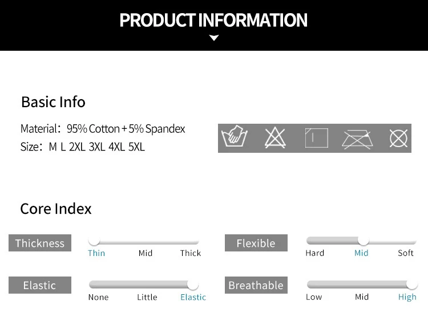Click the Breathable slider knob
428x321 pixels.
(x=412, y=285)
